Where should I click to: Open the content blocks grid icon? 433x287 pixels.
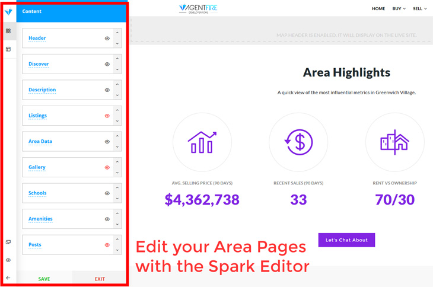[x=8, y=31]
